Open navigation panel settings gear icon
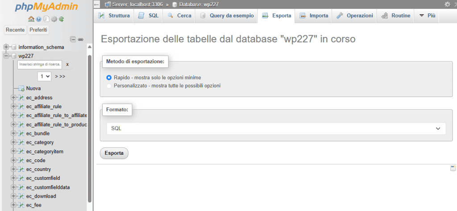 [54, 19]
